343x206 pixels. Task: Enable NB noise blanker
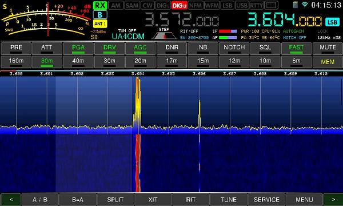click(x=203, y=49)
